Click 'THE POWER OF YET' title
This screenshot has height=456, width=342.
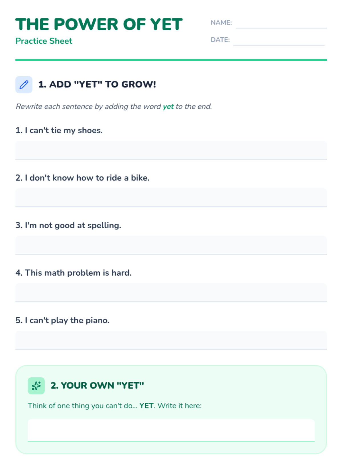click(99, 24)
